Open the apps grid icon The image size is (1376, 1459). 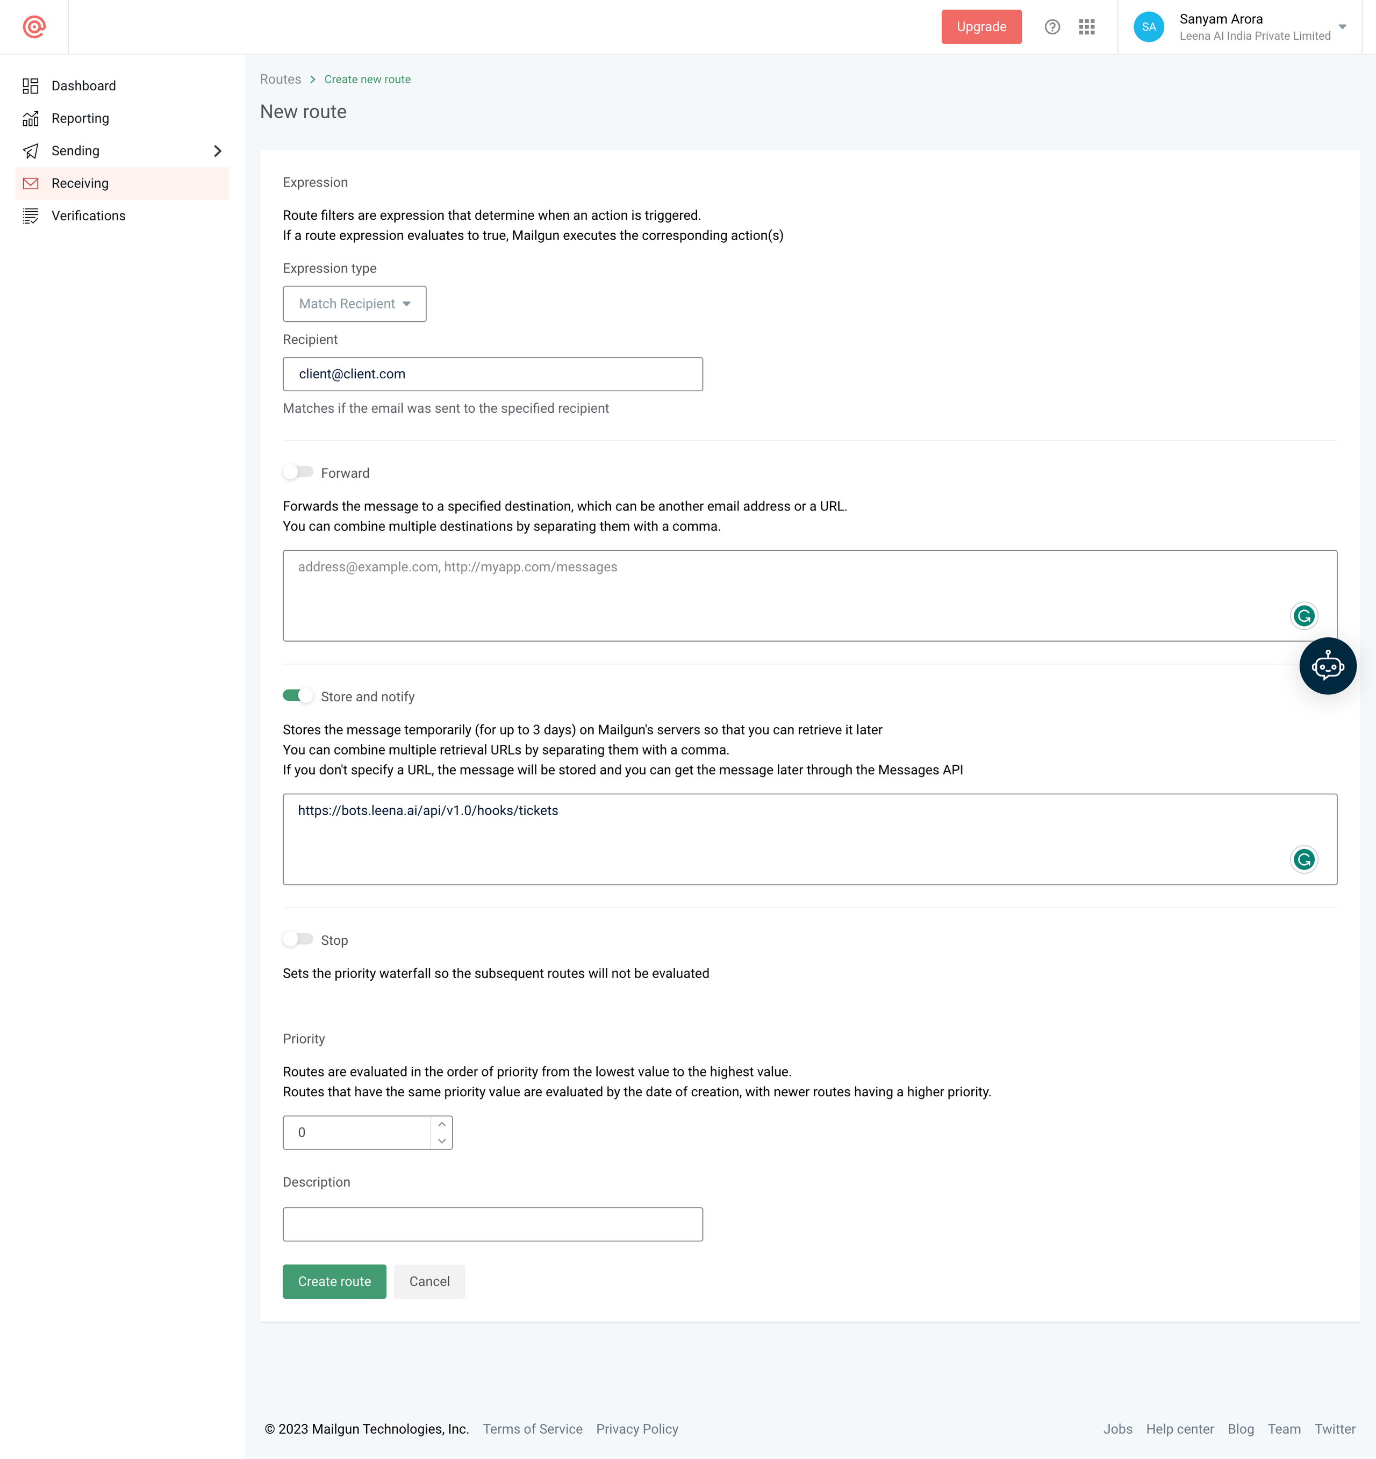(x=1087, y=27)
